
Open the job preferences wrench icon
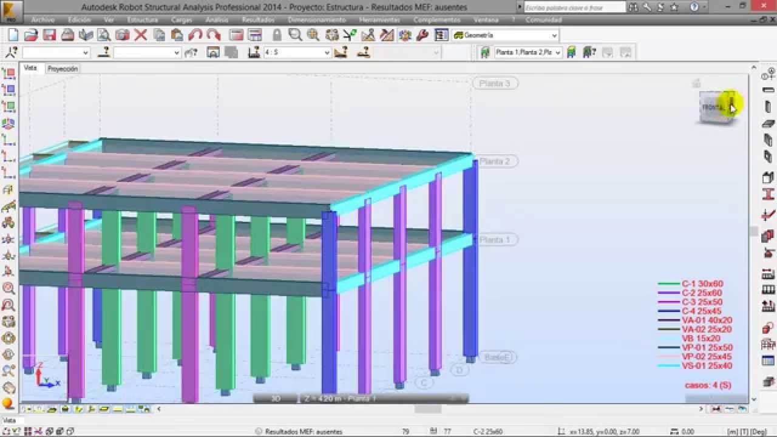point(423,35)
